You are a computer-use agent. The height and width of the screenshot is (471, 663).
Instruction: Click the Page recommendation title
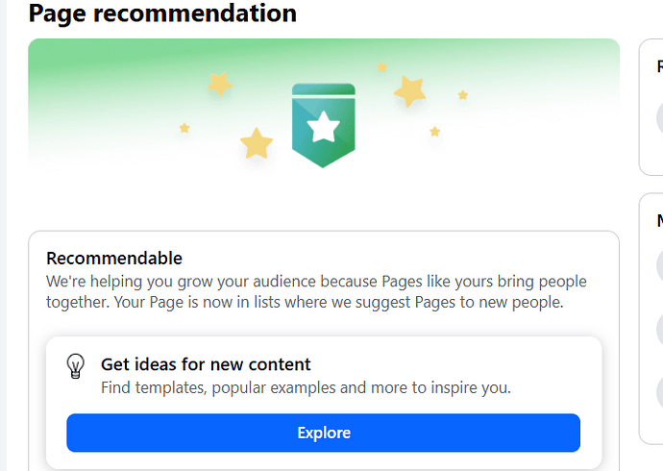162,12
